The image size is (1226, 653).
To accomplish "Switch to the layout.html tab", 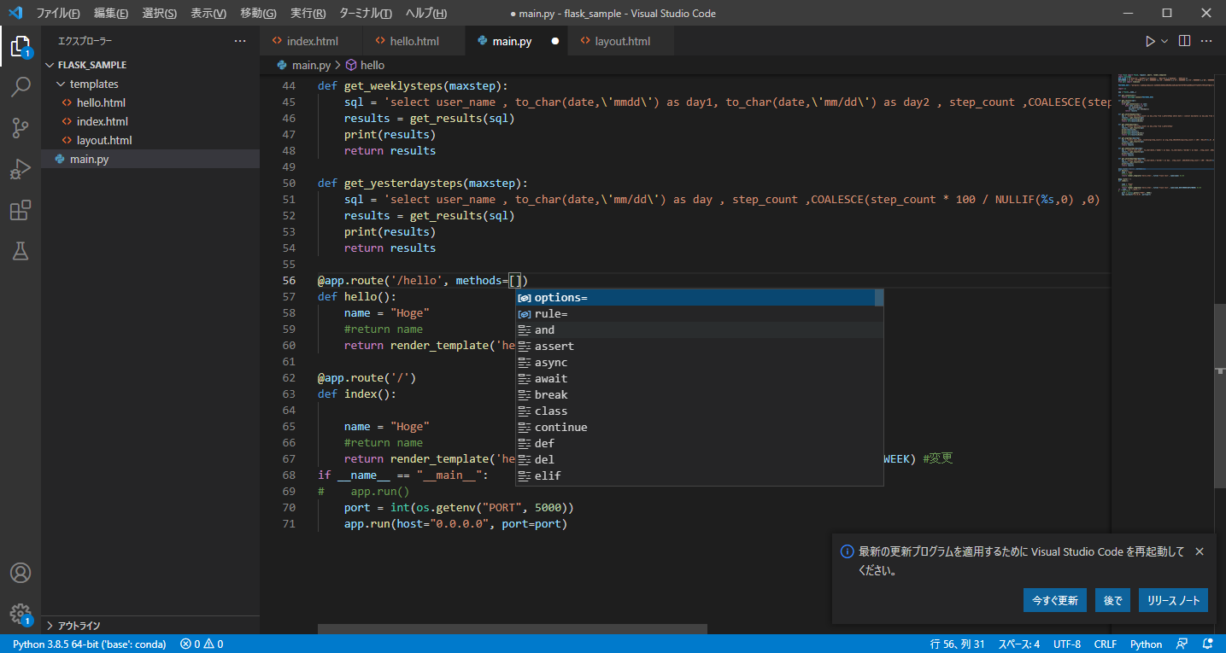I will (622, 41).
